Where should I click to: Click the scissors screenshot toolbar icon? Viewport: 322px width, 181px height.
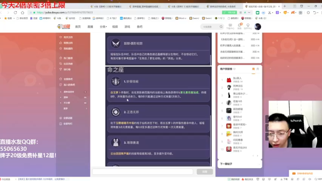pos(270,12)
